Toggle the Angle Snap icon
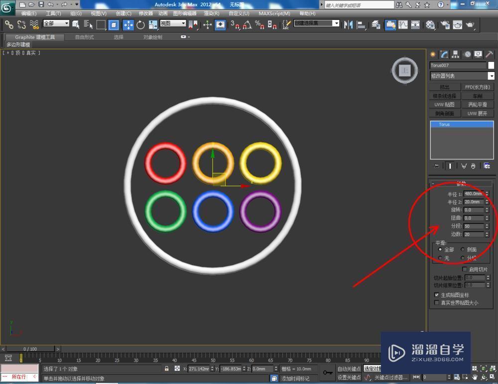 248,24
